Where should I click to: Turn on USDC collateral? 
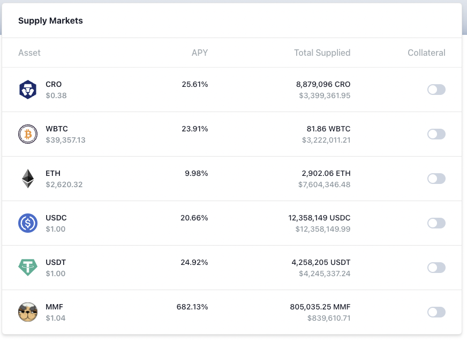[436, 223]
